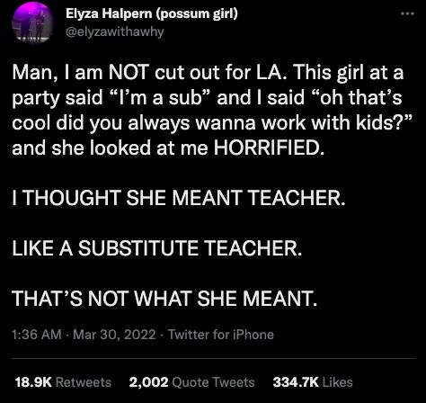The width and height of the screenshot is (426, 403).
Task: Visit the @elyzawithawhy handle
Action: click(115, 31)
